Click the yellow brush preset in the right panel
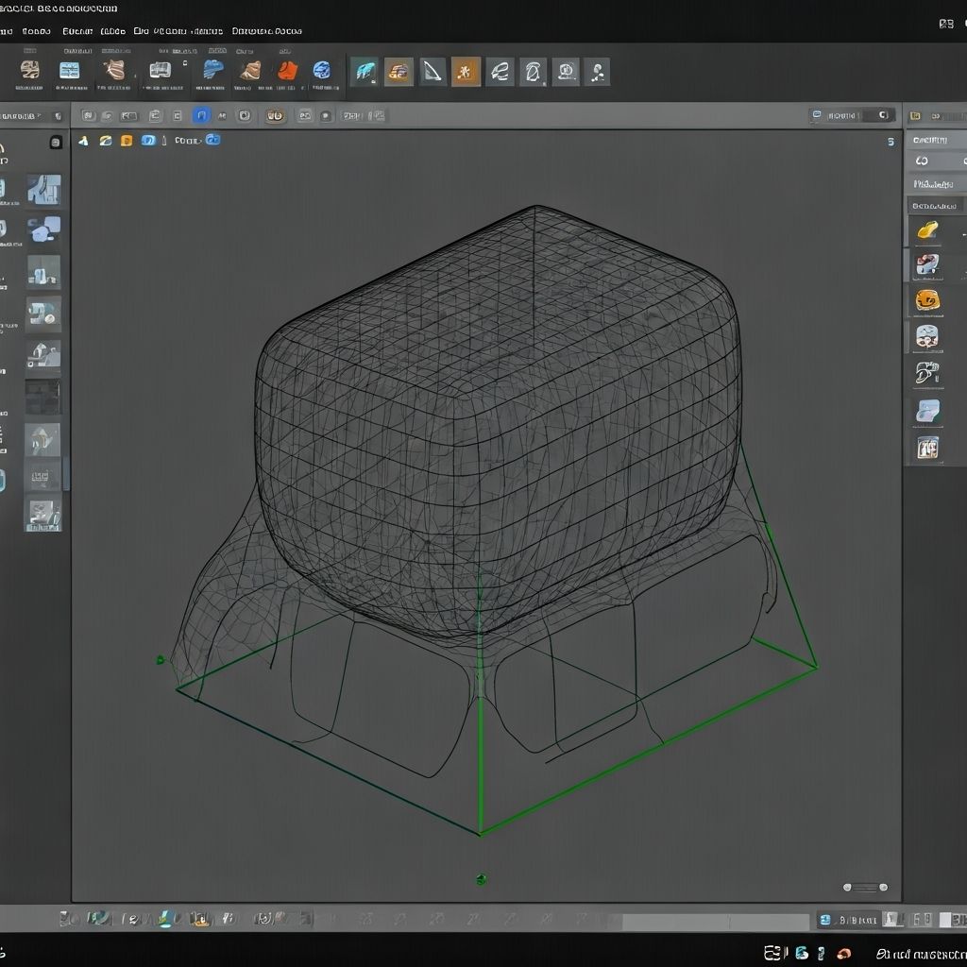 (x=926, y=228)
